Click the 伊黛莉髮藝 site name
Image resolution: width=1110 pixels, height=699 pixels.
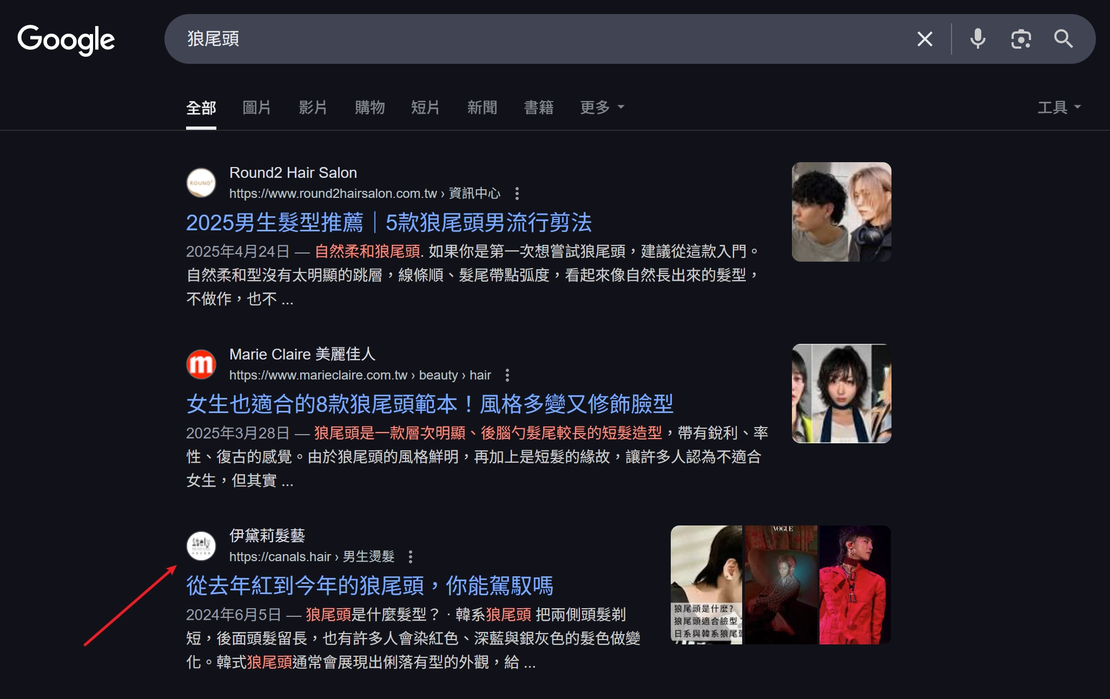[267, 536]
